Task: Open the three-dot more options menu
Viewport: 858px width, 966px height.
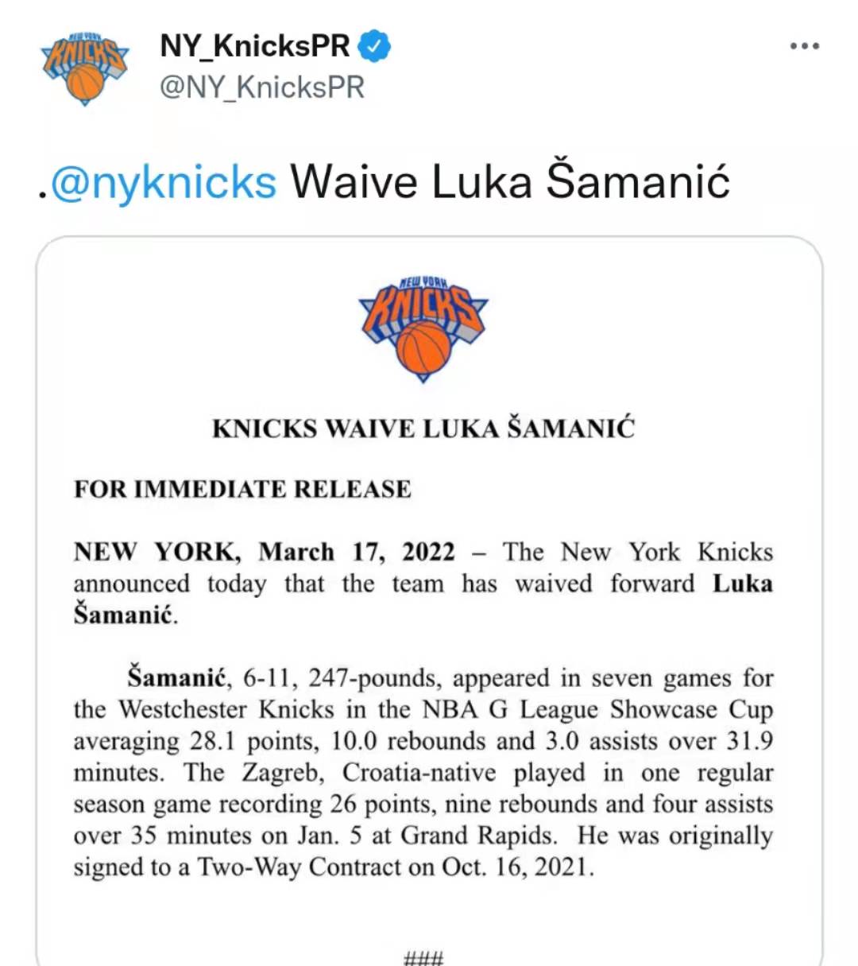Action: pos(804,46)
